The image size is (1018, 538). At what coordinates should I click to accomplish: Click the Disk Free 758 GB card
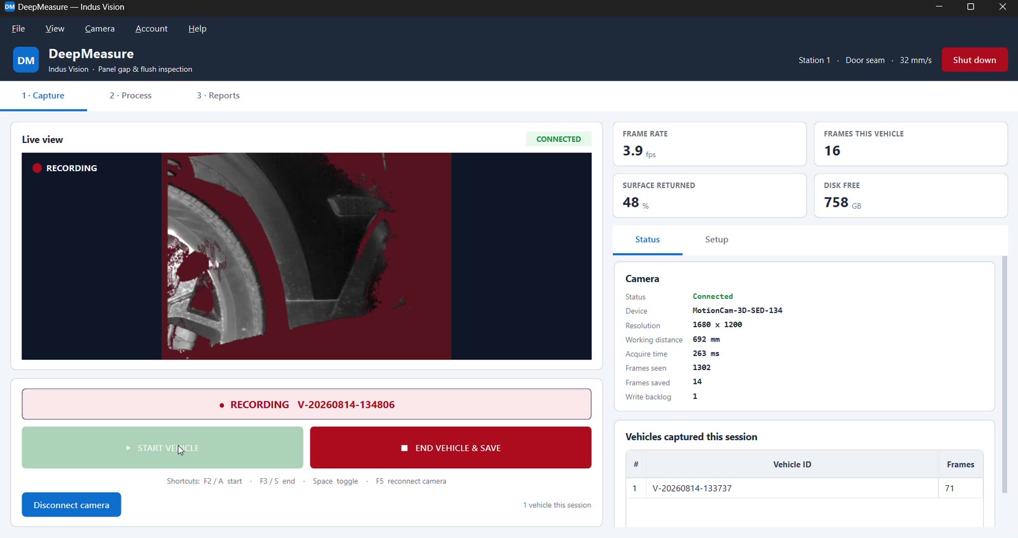(x=911, y=196)
